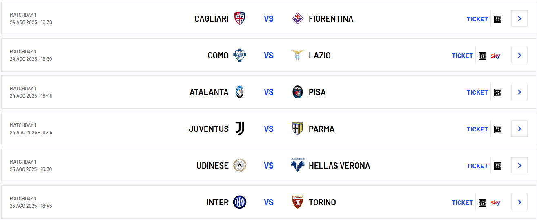Click TICKET link for Cagliari vs Fiorentina
537x220 pixels.
(477, 19)
